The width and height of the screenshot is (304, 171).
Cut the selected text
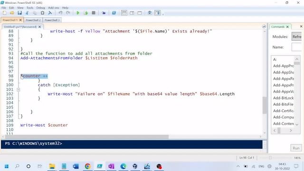(27, 13)
